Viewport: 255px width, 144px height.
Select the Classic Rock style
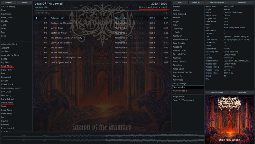point(7,84)
